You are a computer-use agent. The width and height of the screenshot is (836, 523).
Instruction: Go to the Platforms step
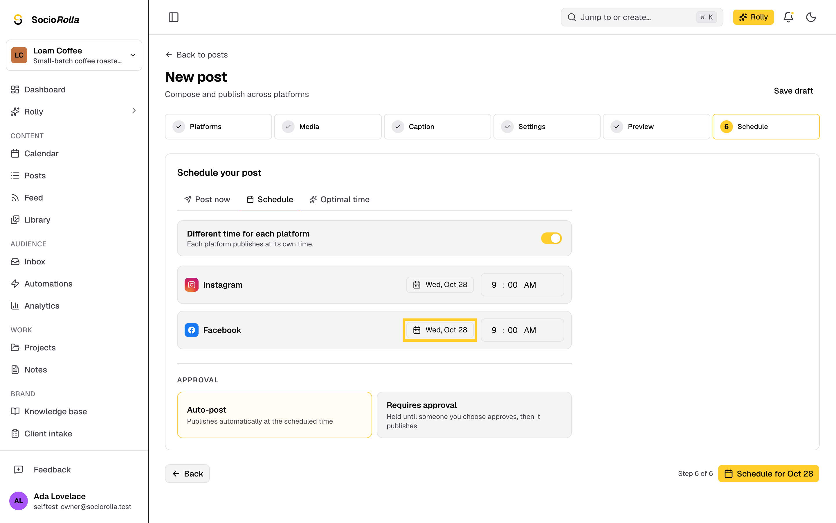tap(218, 127)
